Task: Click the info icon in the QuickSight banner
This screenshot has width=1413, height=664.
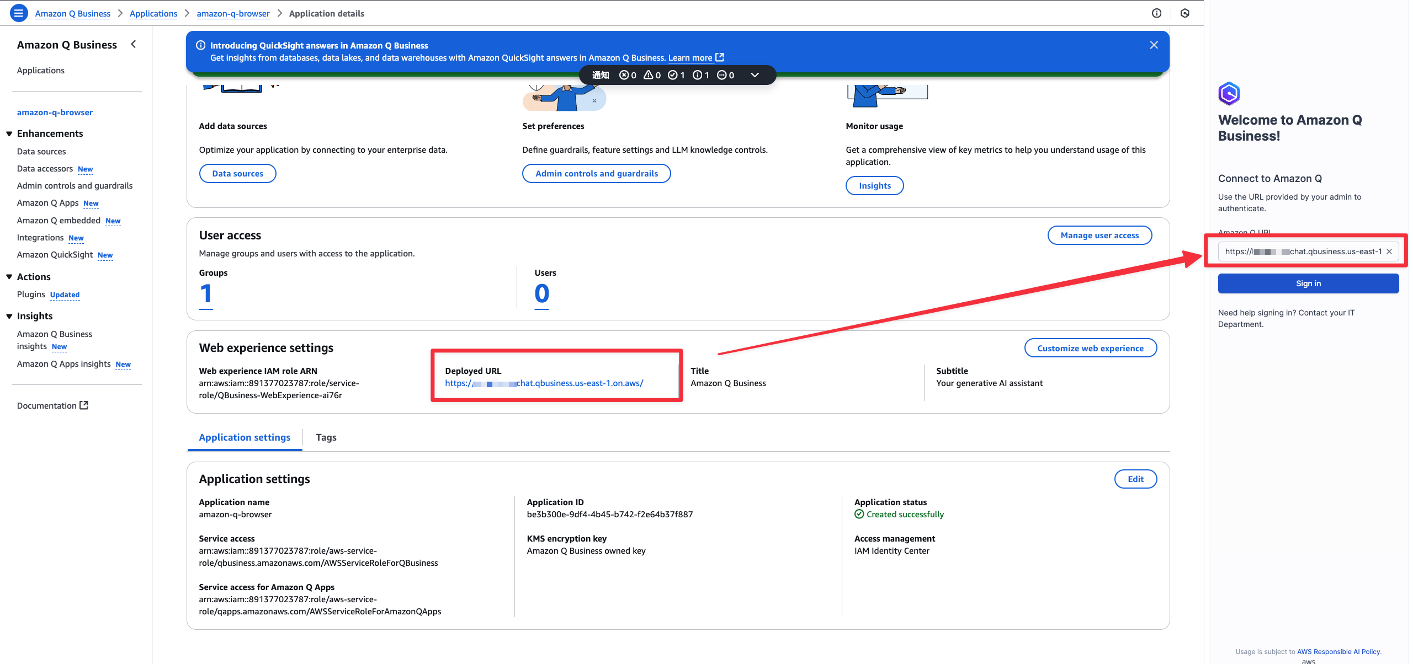Action: pyautogui.click(x=201, y=45)
